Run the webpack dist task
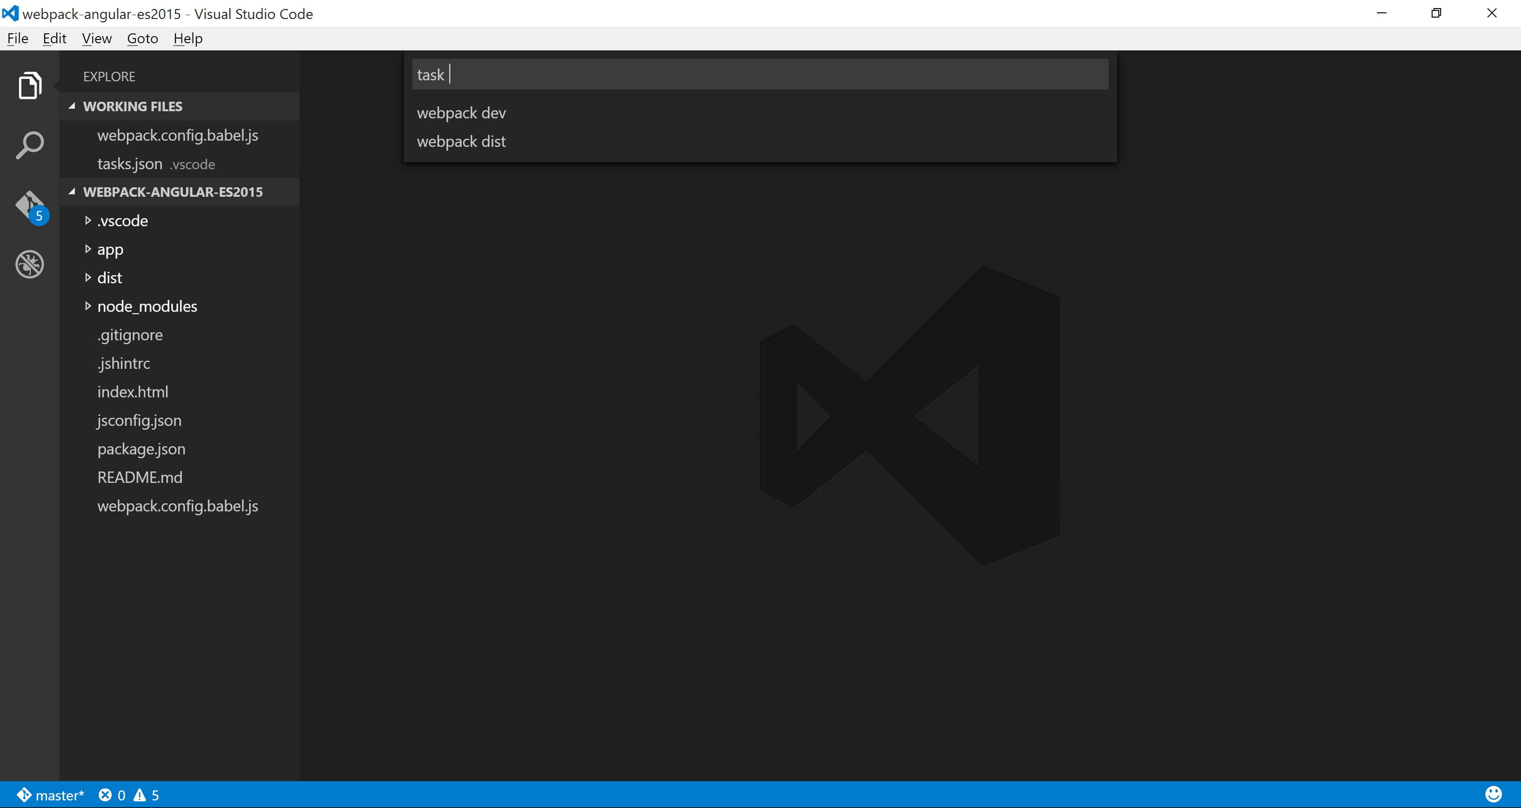This screenshot has width=1521, height=808. (x=461, y=142)
